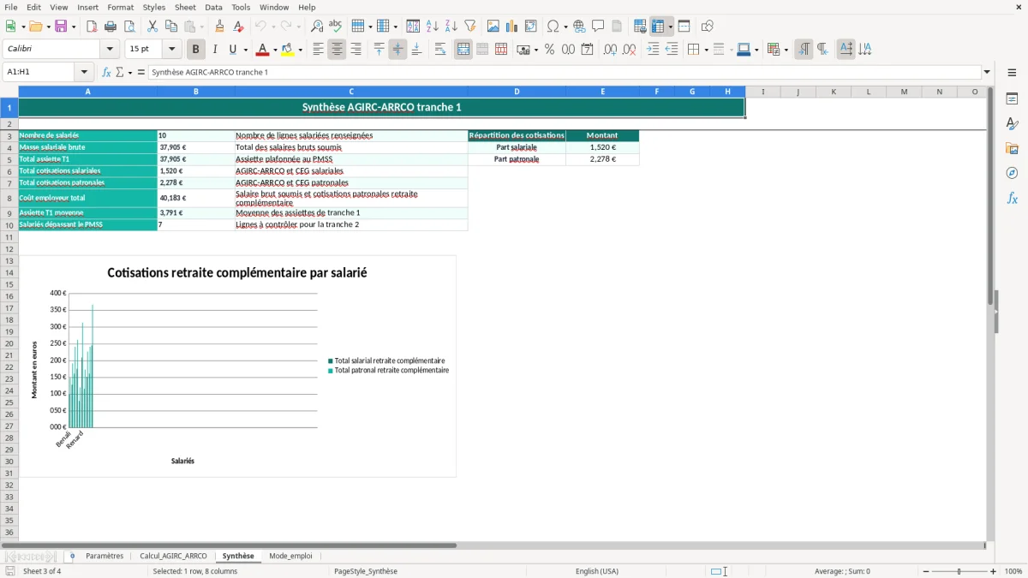Toggle Italic formatting button
Image resolution: width=1028 pixels, height=578 pixels.
coord(215,50)
